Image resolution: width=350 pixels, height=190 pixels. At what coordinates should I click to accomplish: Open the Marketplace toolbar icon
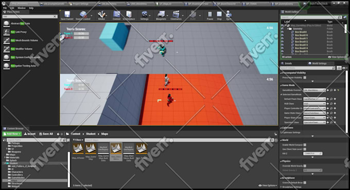pos(129,15)
